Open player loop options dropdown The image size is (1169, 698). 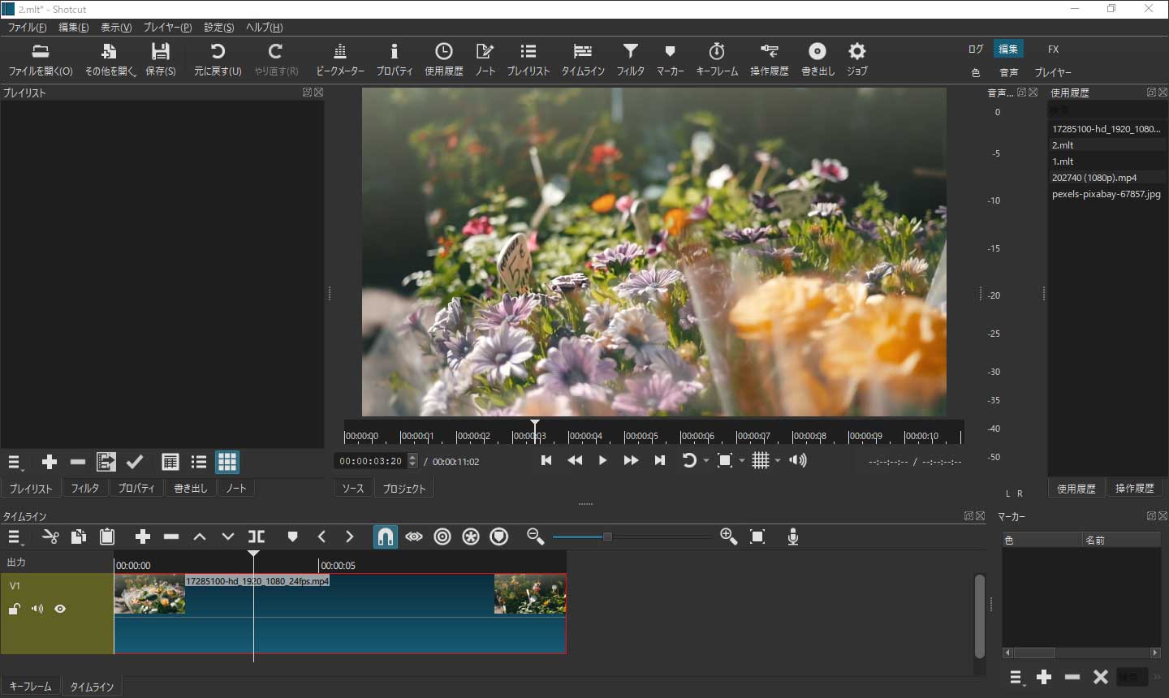706,460
